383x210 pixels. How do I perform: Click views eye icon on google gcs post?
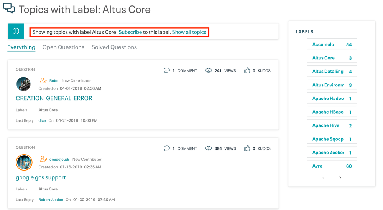[209, 148]
